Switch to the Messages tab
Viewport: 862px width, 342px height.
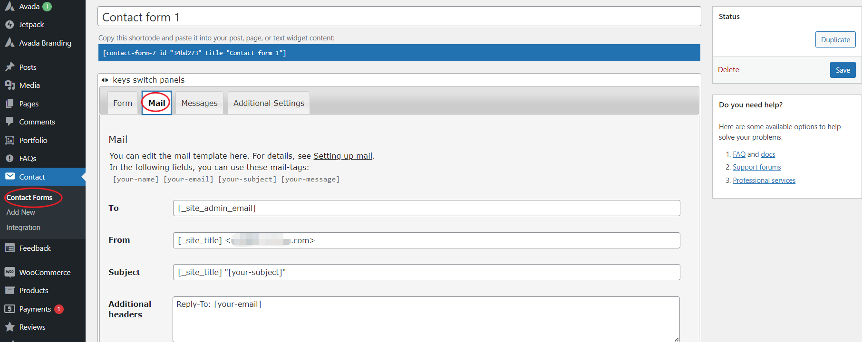pos(199,103)
